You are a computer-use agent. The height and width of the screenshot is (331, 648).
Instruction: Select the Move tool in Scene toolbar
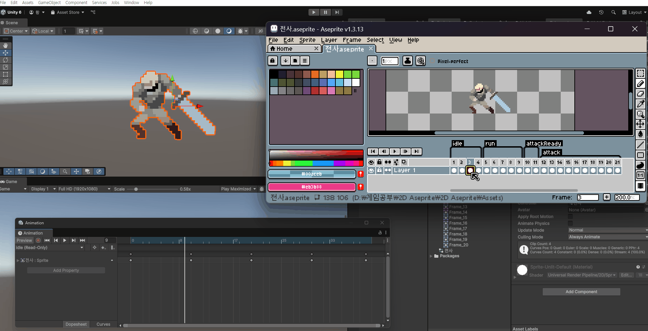click(5, 53)
